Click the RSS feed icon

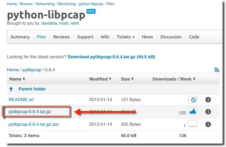coord(217,70)
